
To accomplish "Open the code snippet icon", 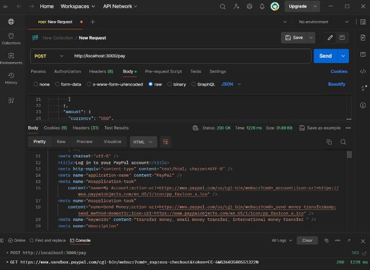I will pyautogui.click(x=363, y=72).
